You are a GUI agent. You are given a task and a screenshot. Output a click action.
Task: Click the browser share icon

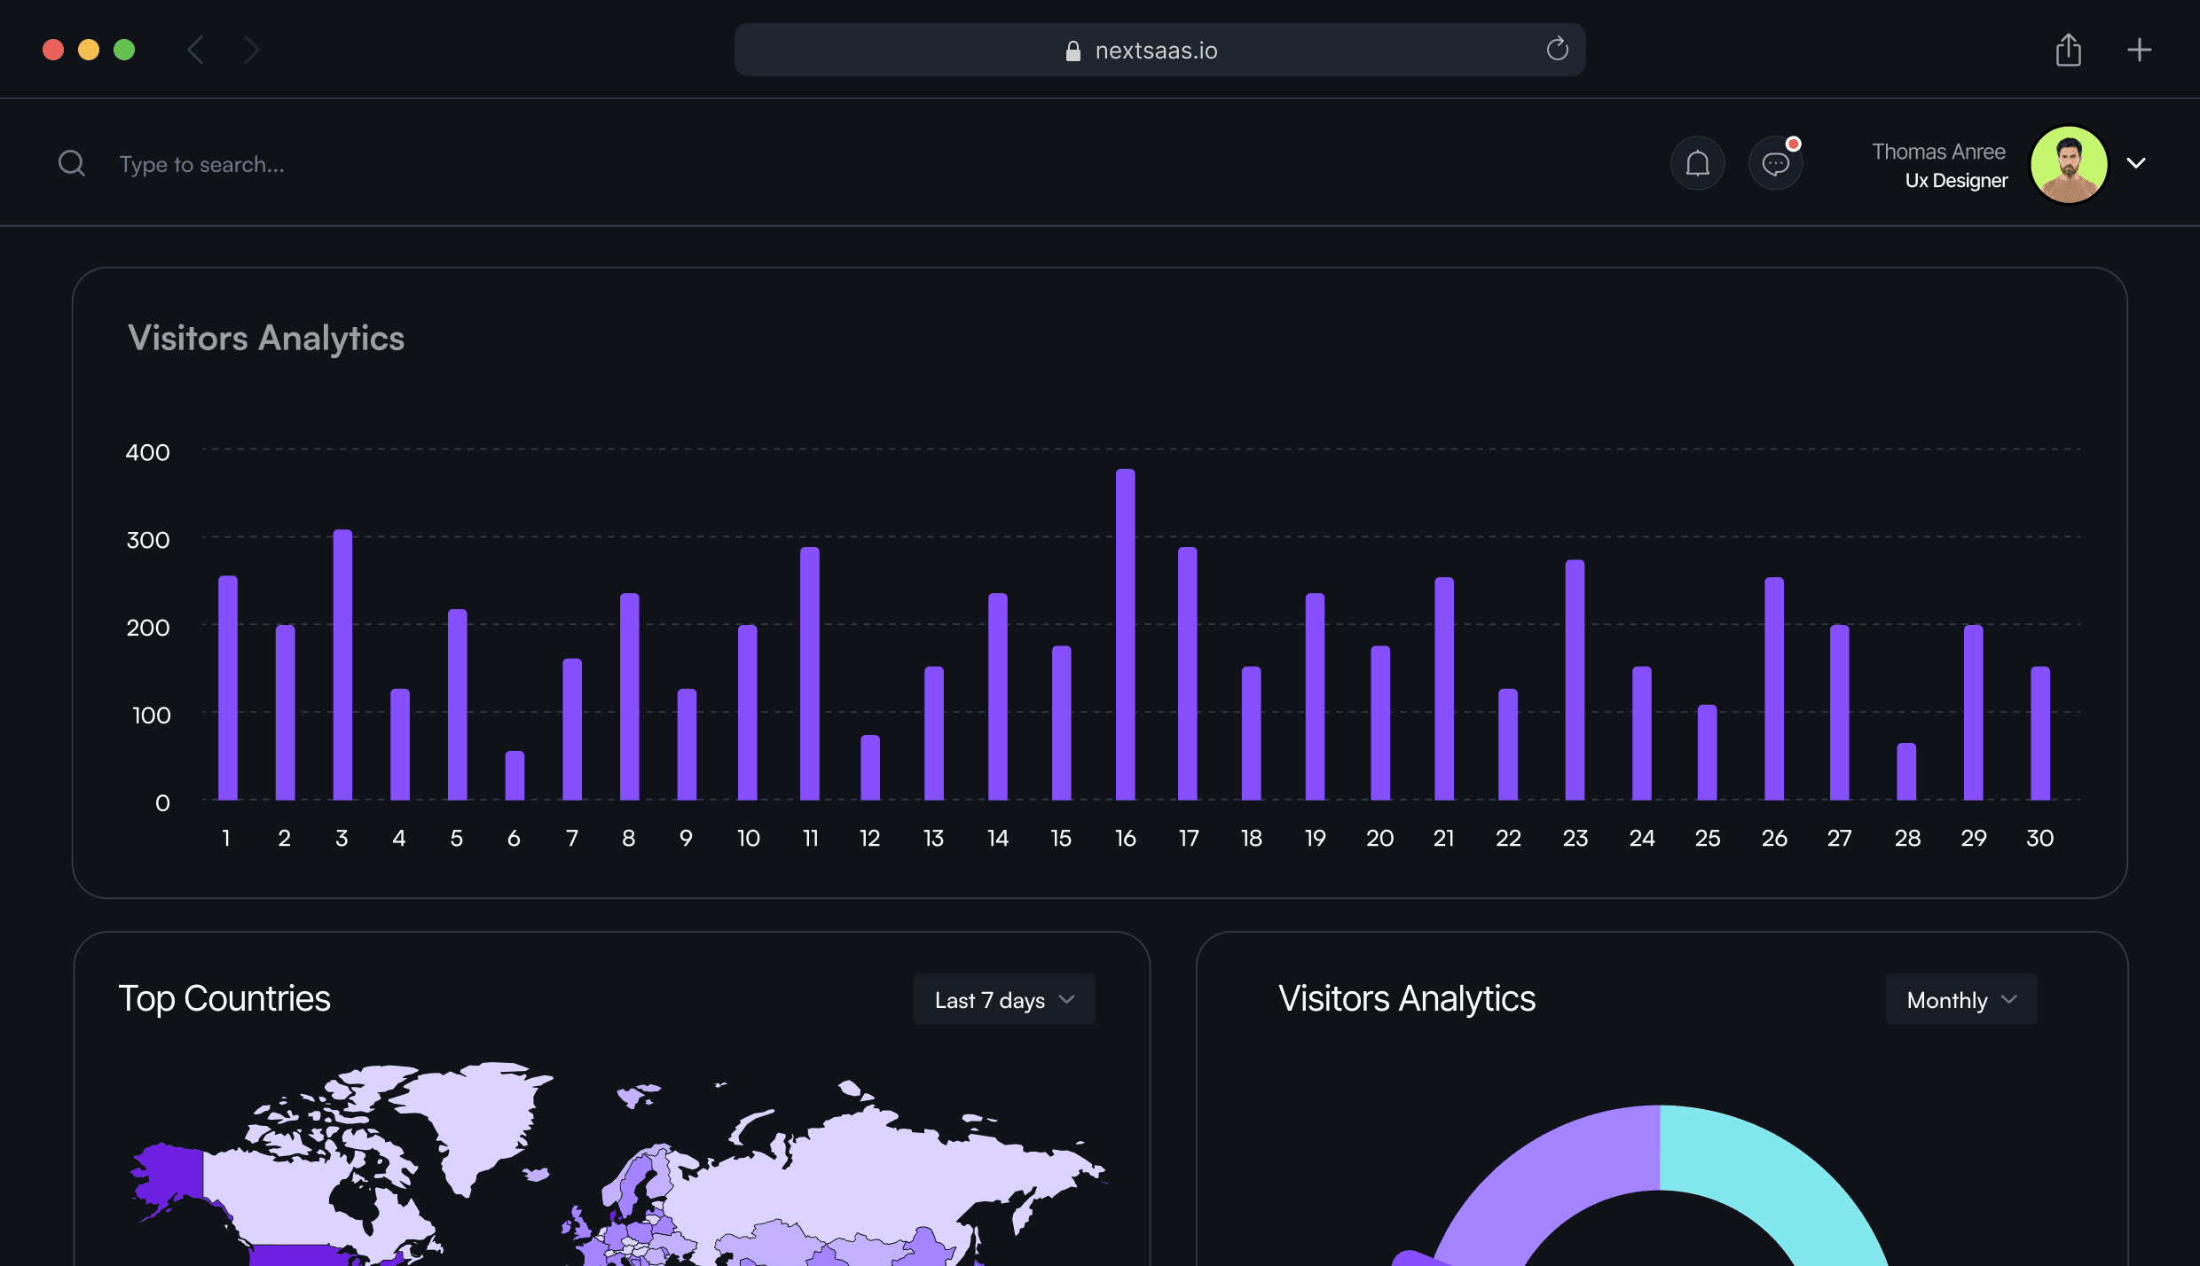pos(2068,50)
